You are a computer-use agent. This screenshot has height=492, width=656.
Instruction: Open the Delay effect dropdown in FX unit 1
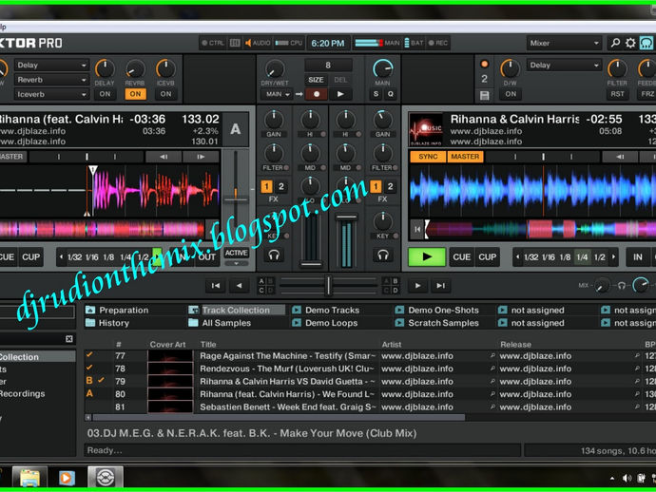51,66
